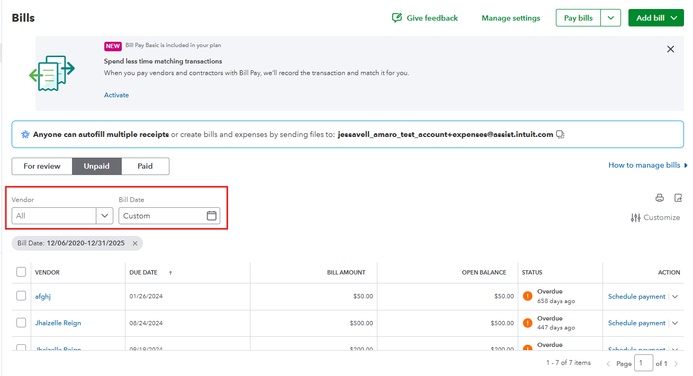The width and height of the screenshot is (693, 376).
Task: Click the Give feedback icon link
Action: 397,18
